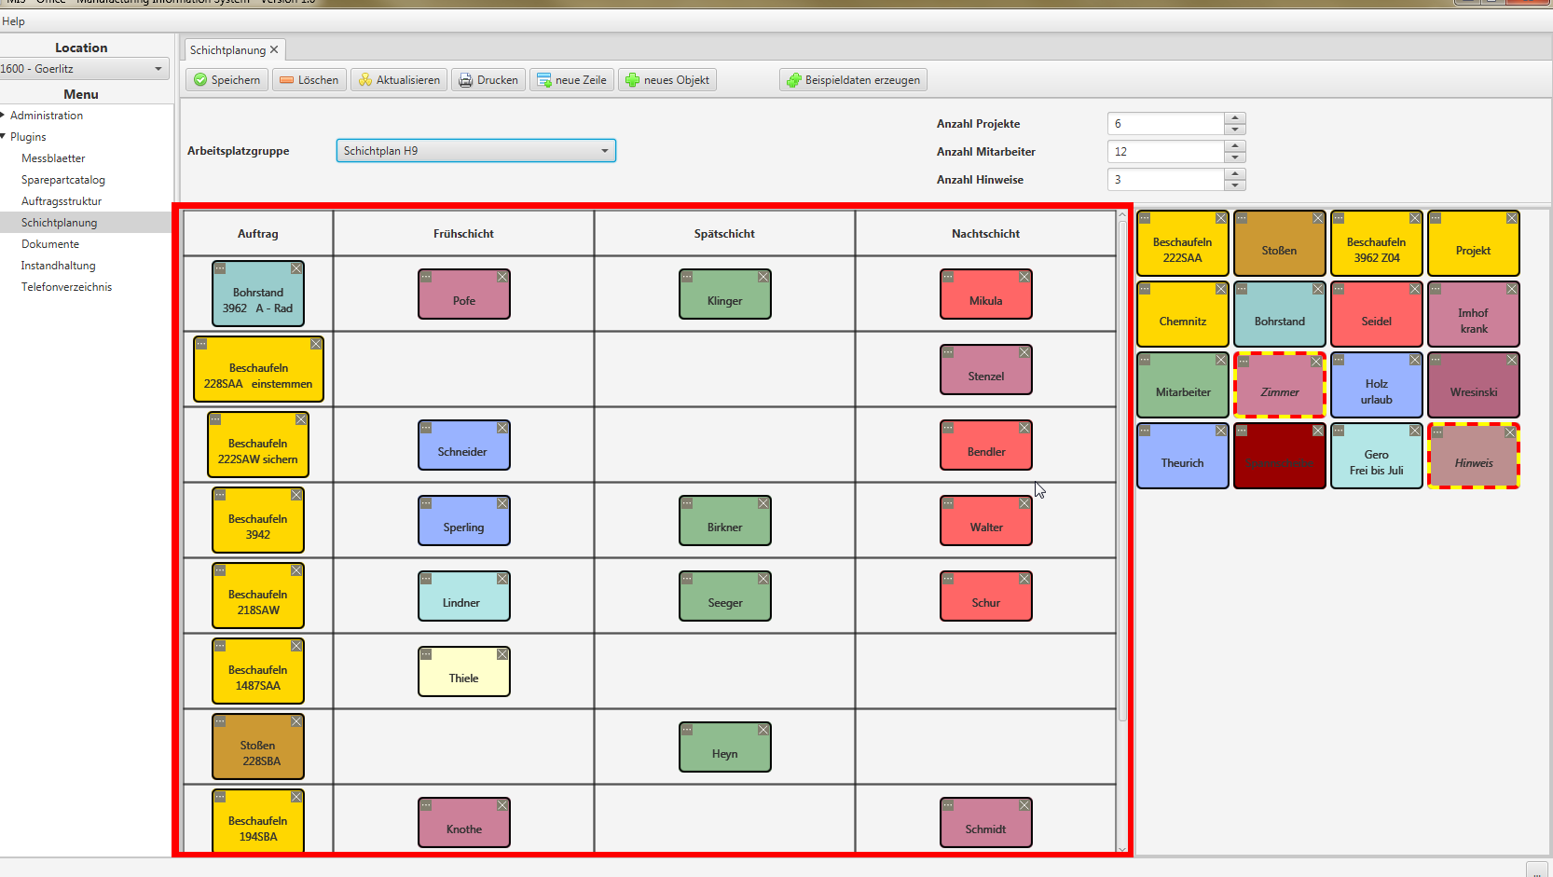Decrease the Anzahl Hinweise value
Screen dimensions: 1553x877
1235,185
